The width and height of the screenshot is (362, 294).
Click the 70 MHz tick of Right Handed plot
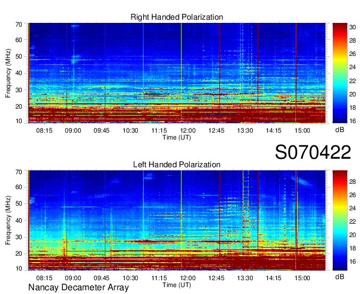(19, 24)
